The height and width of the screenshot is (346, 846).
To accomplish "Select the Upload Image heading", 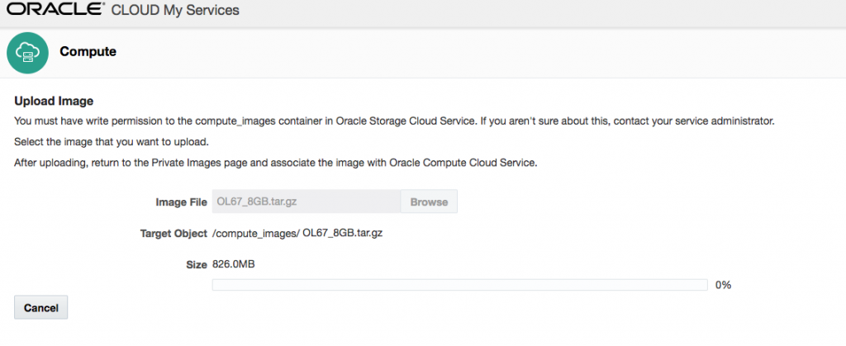I will point(54,102).
